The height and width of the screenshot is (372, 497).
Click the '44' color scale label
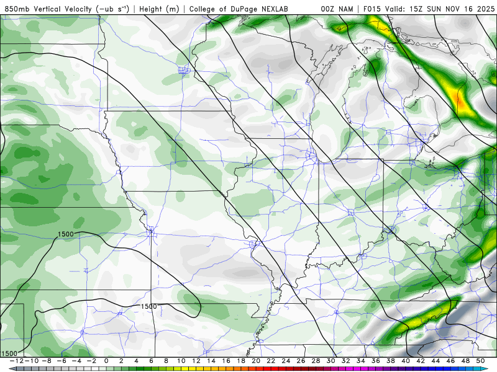[x=435, y=361]
